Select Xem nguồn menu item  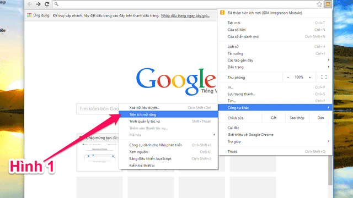point(168,152)
